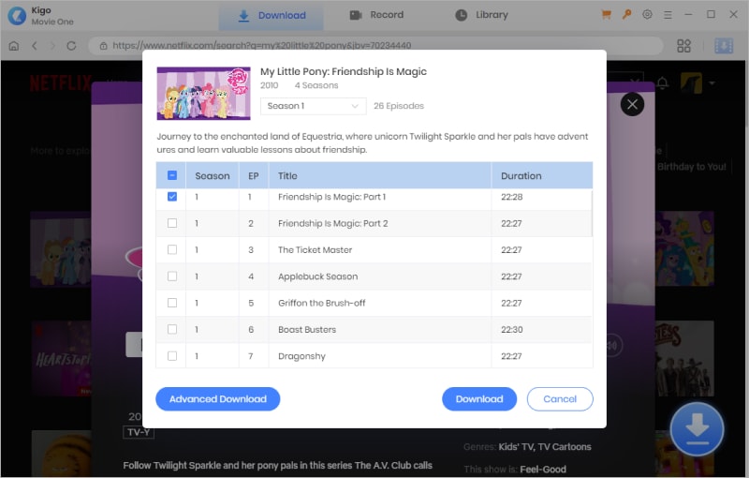Select the title "Griffon the Brush-off"
Image resolution: width=749 pixels, height=478 pixels.
point(321,303)
